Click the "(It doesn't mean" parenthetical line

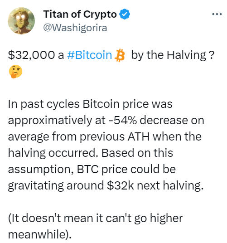(x=51, y=218)
